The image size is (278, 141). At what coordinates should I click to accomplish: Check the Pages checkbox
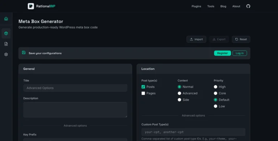click(143, 93)
